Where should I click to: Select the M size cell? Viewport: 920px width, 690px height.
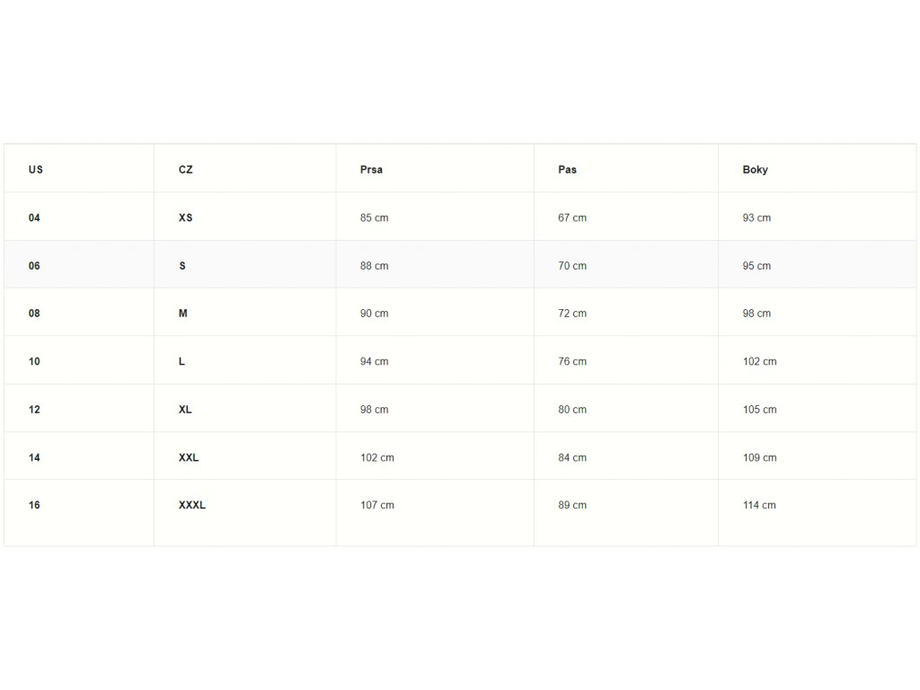pyautogui.click(x=183, y=314)
